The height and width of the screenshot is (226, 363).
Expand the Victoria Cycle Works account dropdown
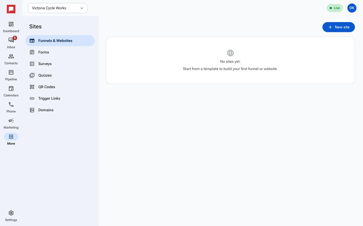click(58, 8)
